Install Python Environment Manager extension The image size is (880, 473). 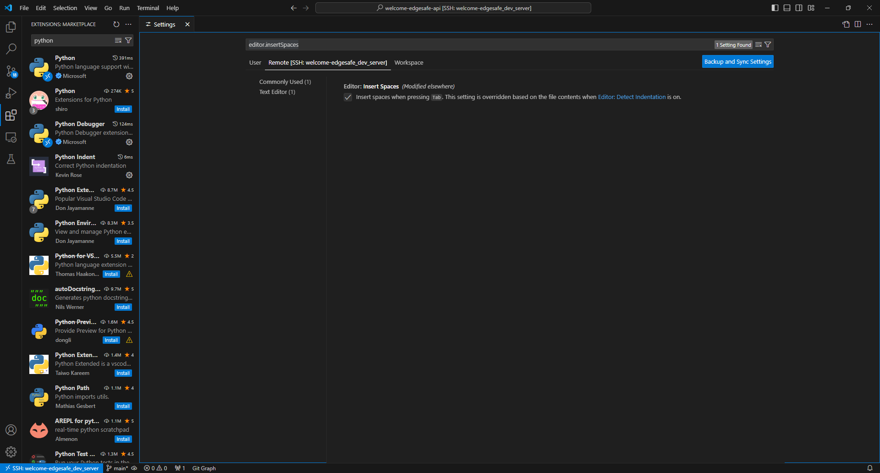pyautogui.click(x=123, y=241)
